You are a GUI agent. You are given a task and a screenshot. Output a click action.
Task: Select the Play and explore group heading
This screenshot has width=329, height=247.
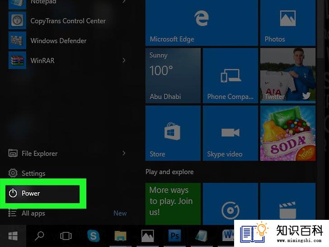(169, 172)
